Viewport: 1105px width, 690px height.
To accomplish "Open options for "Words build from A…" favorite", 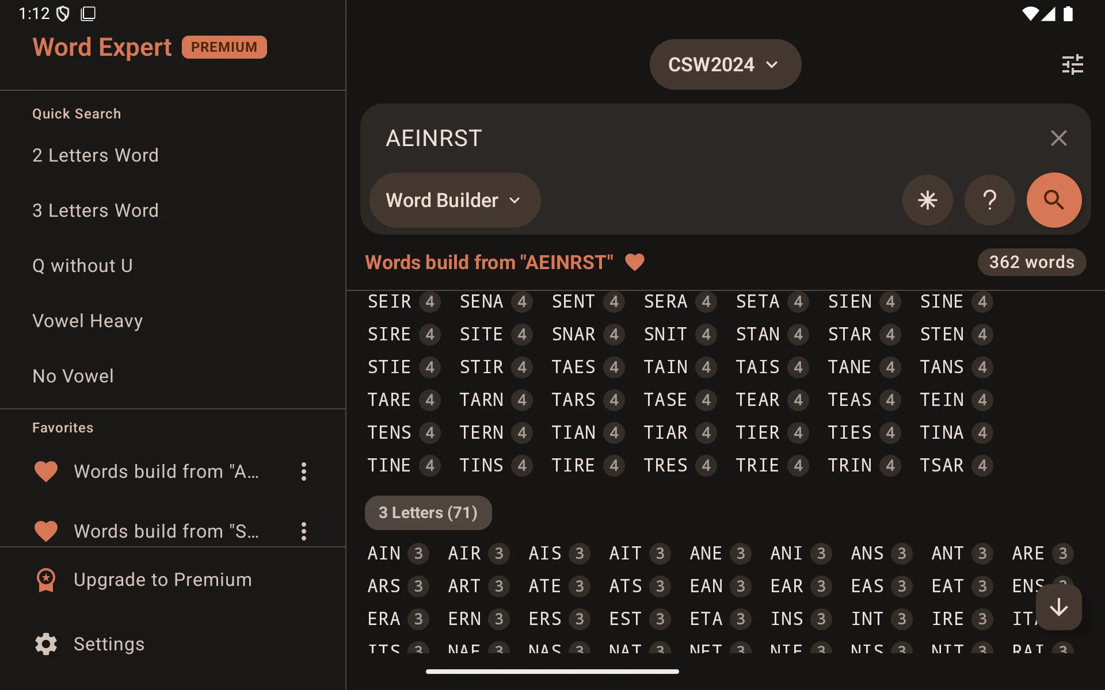I will point(304,471).
